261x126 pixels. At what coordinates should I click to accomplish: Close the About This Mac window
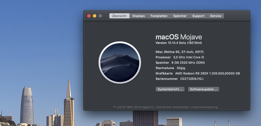89,16
